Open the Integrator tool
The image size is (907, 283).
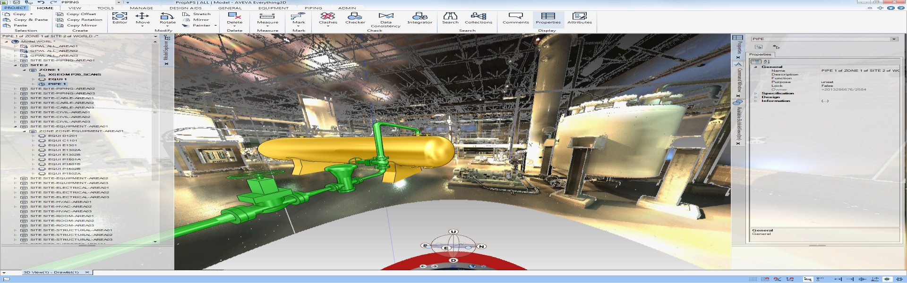[x=420, y=18]
